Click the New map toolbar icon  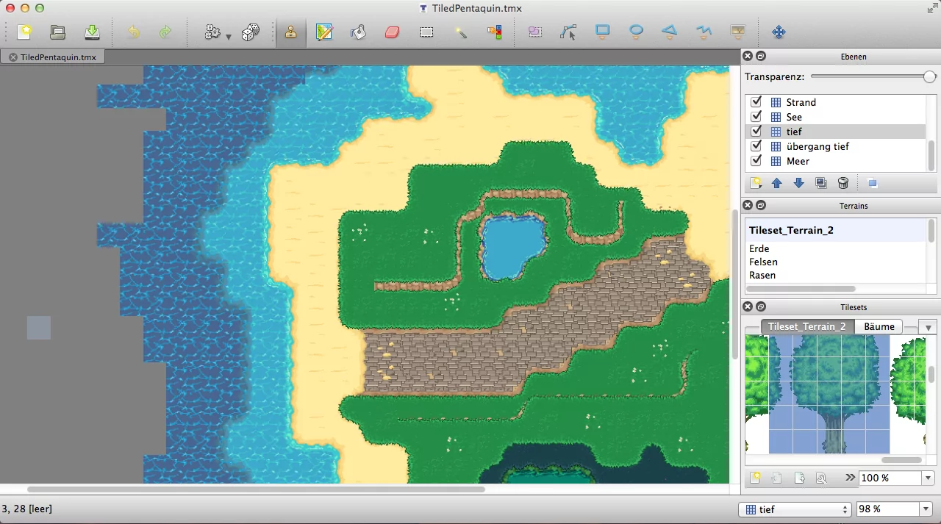click(24, 32)
